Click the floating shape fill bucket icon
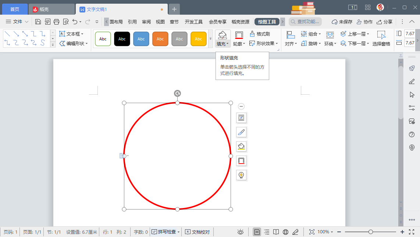420x237 pixels. coord(241,146)
